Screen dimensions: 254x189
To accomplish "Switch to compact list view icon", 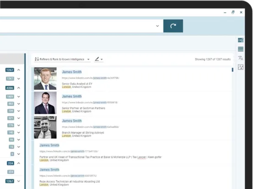I will pyautogui.click(x=241, y=49).
